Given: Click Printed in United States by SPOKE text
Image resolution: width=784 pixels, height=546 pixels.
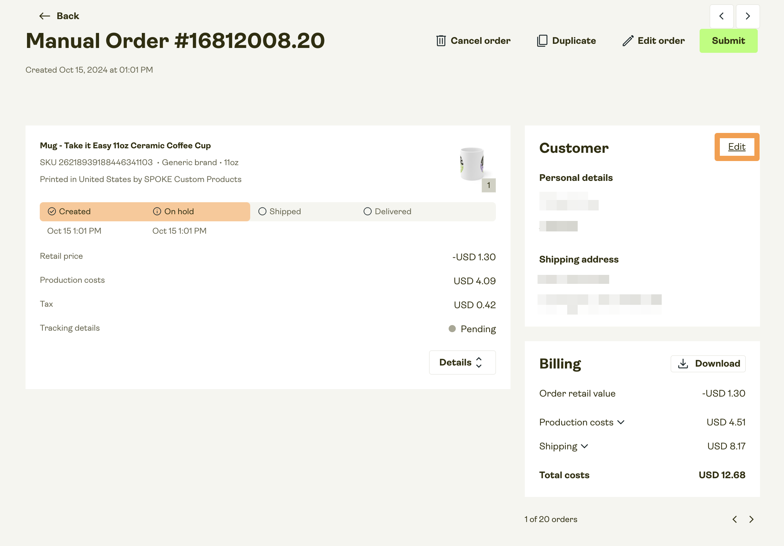Looking at the screenshot, I should pyautogui.click(x=141, y=179).
